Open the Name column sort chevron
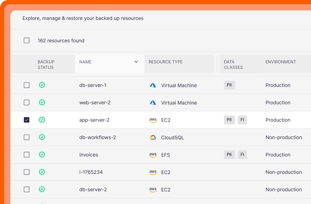 click(x=136, y=62)
